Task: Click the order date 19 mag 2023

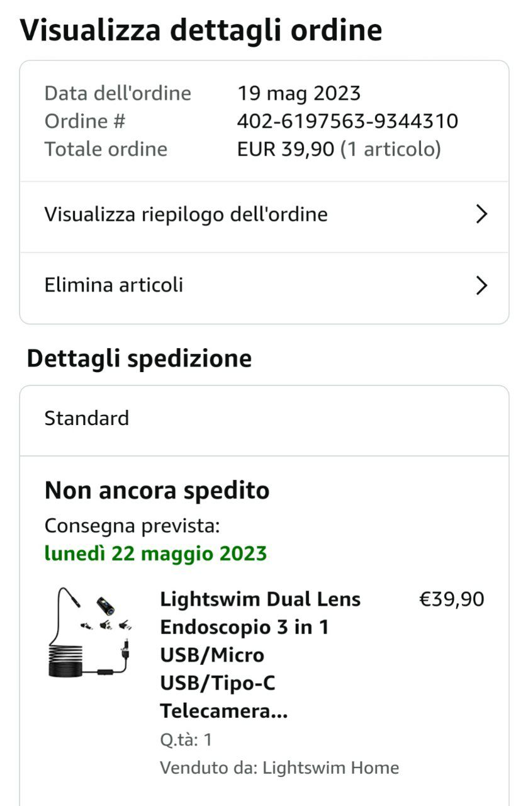Action: coord(299,93)
